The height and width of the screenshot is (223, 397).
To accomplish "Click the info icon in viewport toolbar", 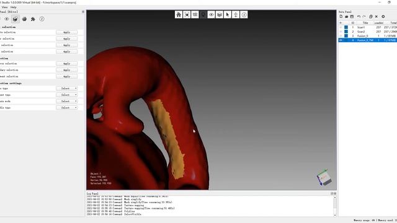I will [244, 15].
